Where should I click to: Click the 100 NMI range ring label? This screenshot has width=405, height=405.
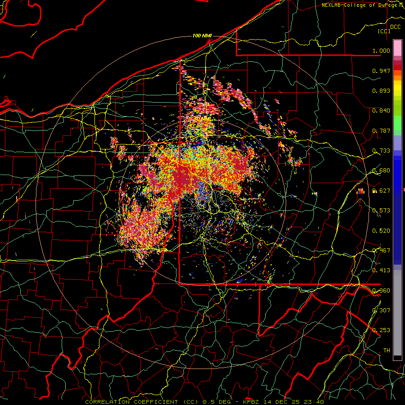click(202, 36)
